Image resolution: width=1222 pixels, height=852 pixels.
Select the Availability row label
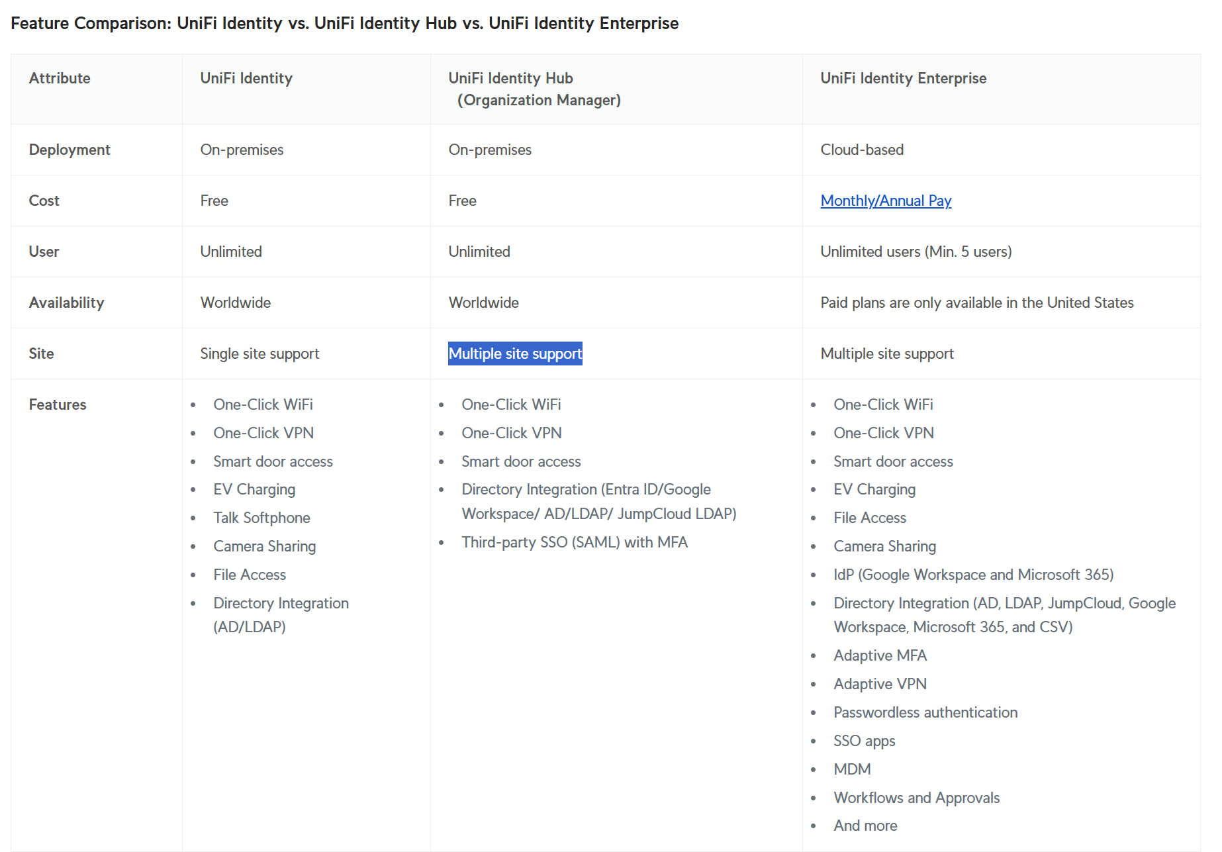tap(66, 303)
